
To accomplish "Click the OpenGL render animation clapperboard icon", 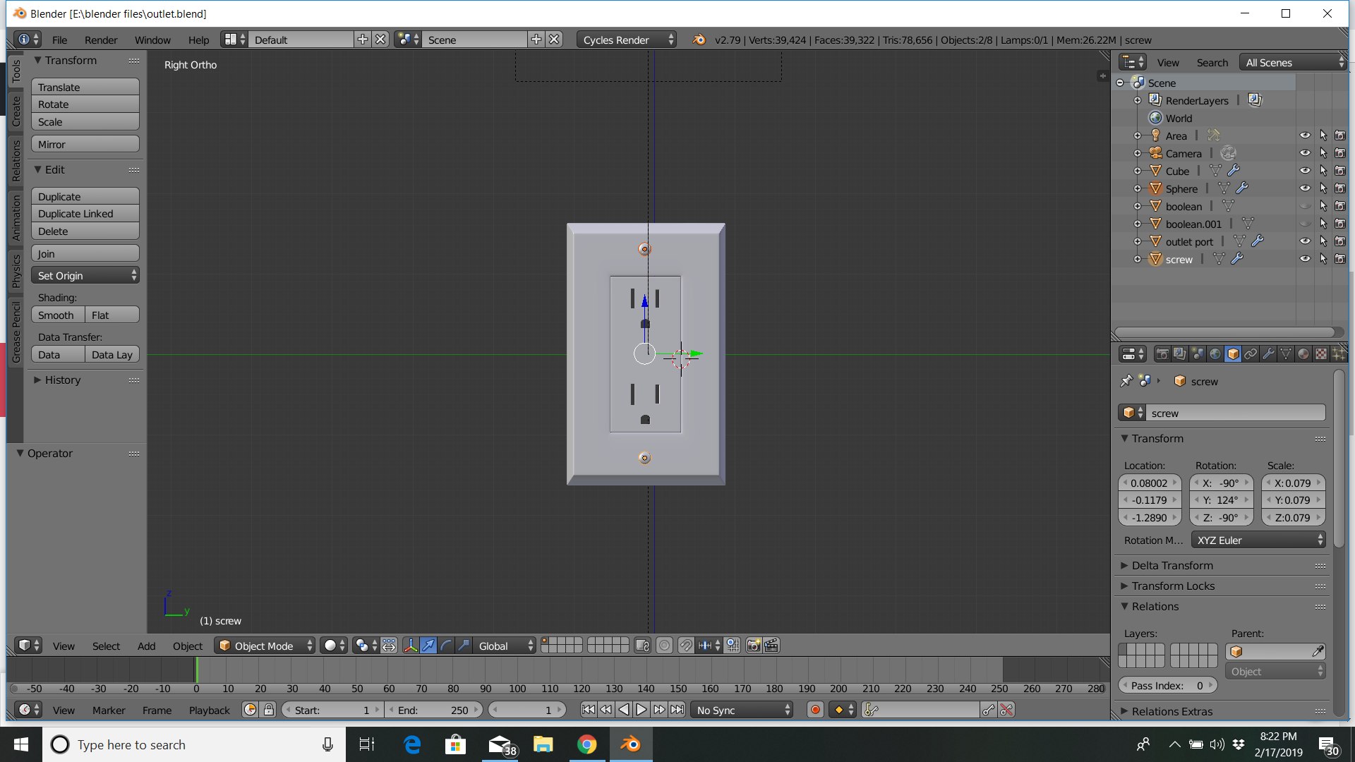I will point(771,646).
